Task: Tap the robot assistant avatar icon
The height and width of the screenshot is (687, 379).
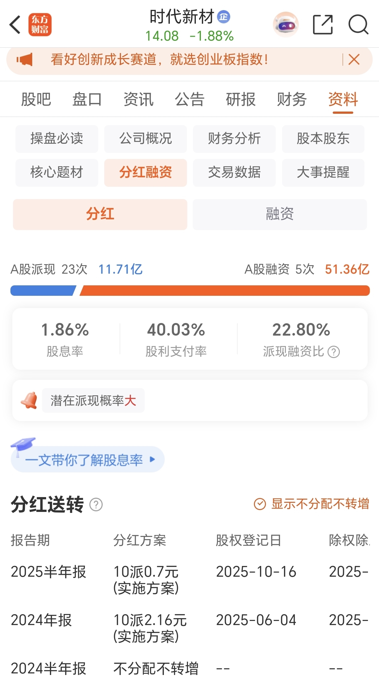Action: pos(286,25)
